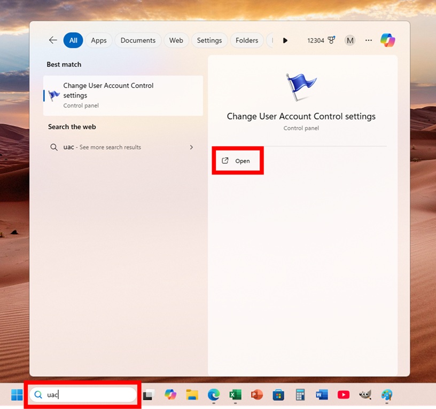This screenshot has height=409, width=436.
Task: Open GIMP from the taskbar
Action: 365,395
